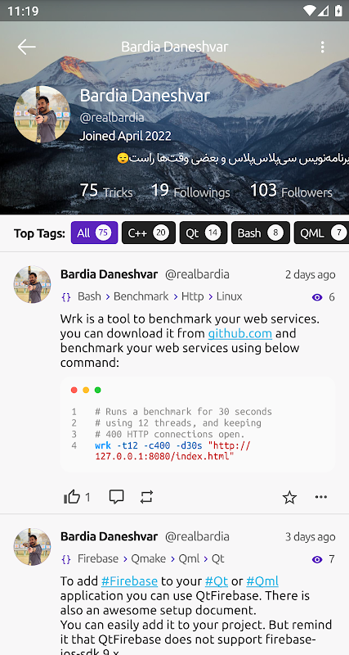Filter tricks by the Bash tag
Image resolution: width=349 pixels, height=655 pixels.
(261, 233)
